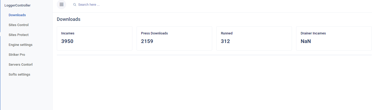
Task: Click the magnifier search icon
Action: click(75, 5)
